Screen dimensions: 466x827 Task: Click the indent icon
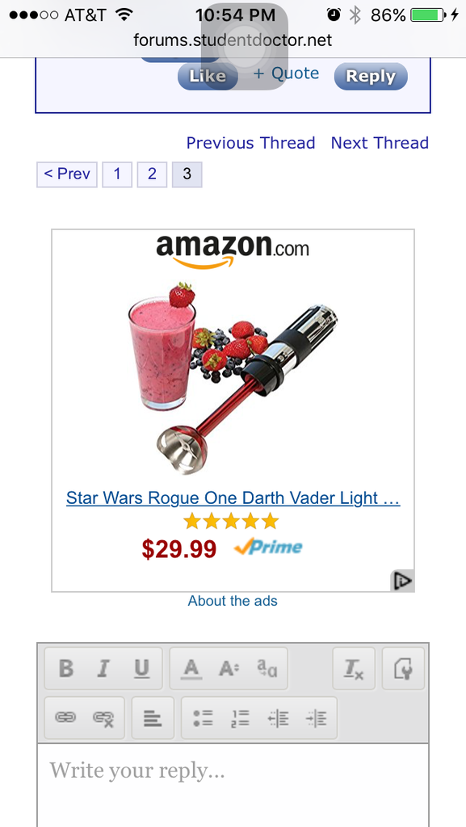317,718
